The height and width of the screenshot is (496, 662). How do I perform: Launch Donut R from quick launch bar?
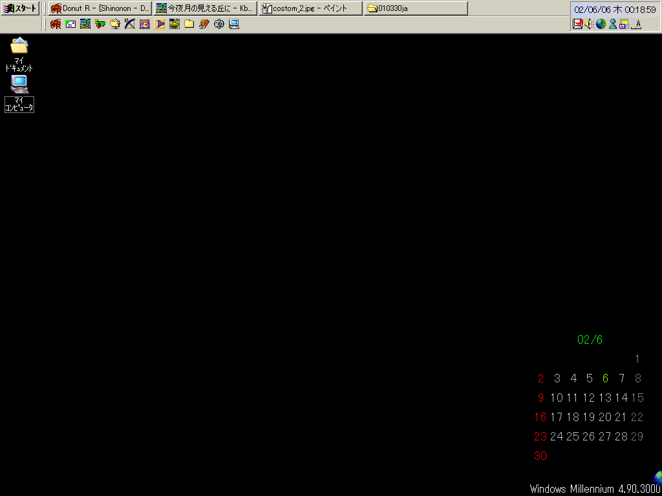56,24
